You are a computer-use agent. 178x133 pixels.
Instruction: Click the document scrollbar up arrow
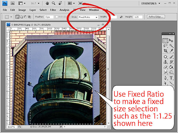click(109, 29)
